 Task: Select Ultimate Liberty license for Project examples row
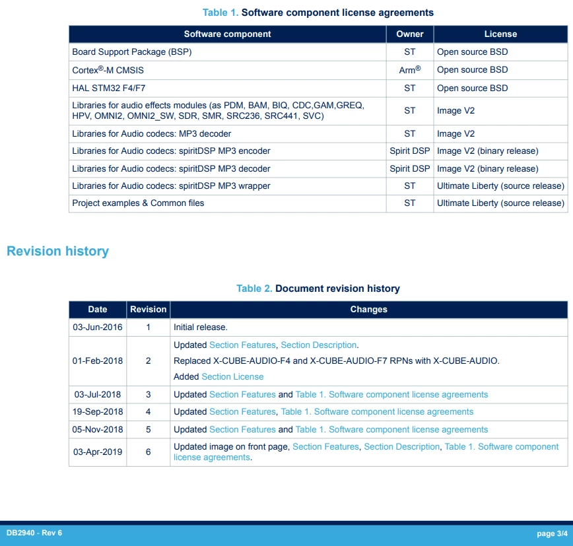pos(500,203)
